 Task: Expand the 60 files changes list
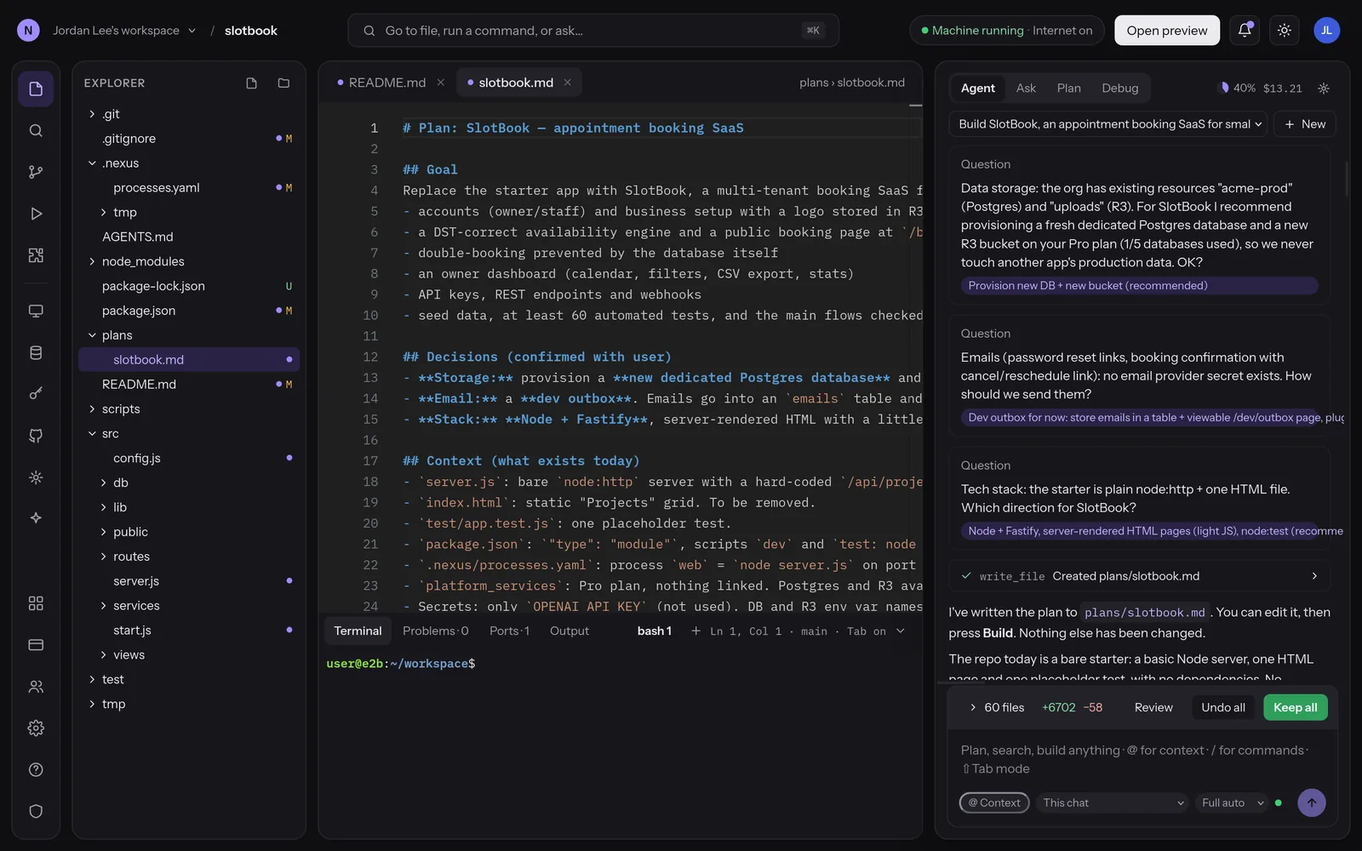pos(996,707)
